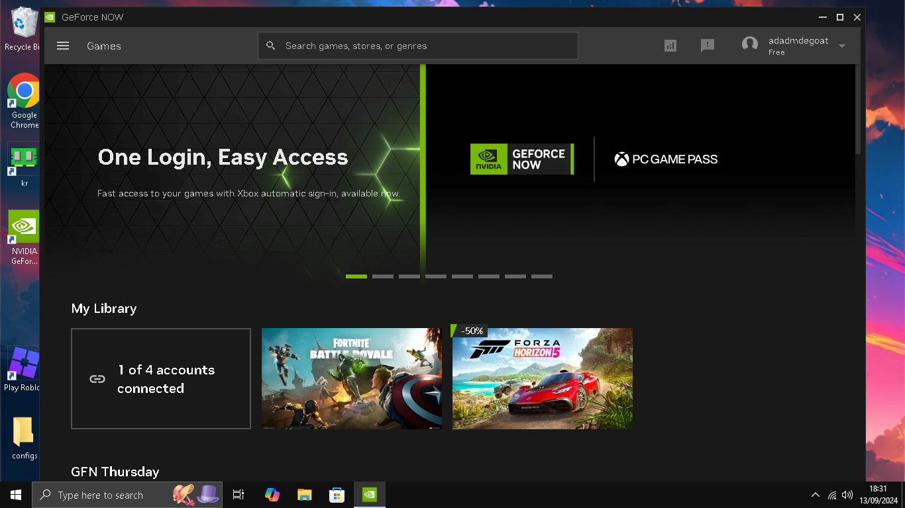Open the streaming statistics bar-chart icon
The height and width of the screenshot is (508, 905).
tap(670, 46)
